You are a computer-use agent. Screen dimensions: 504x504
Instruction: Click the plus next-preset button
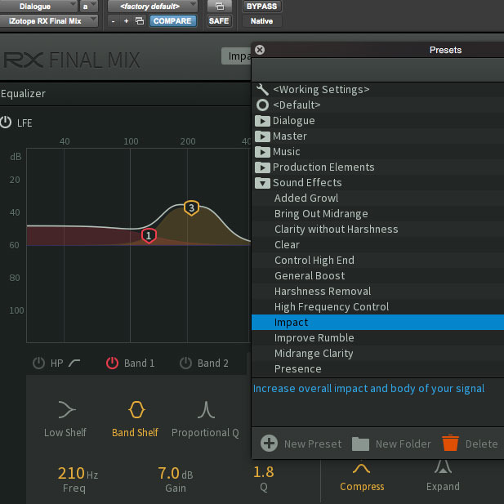[127, 21]
